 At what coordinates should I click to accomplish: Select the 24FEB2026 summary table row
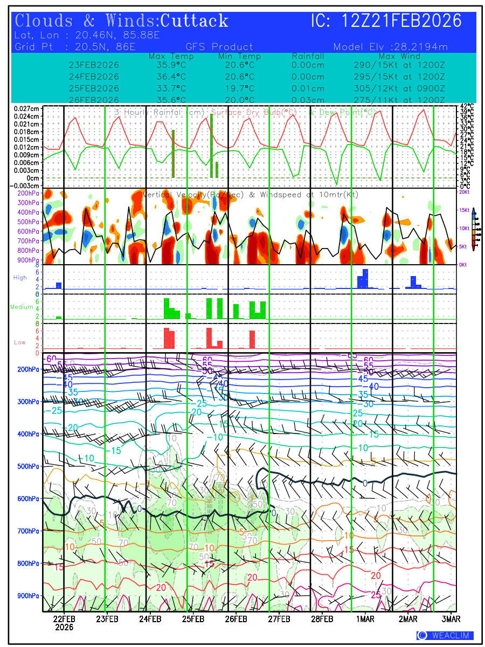pos(94,77)
